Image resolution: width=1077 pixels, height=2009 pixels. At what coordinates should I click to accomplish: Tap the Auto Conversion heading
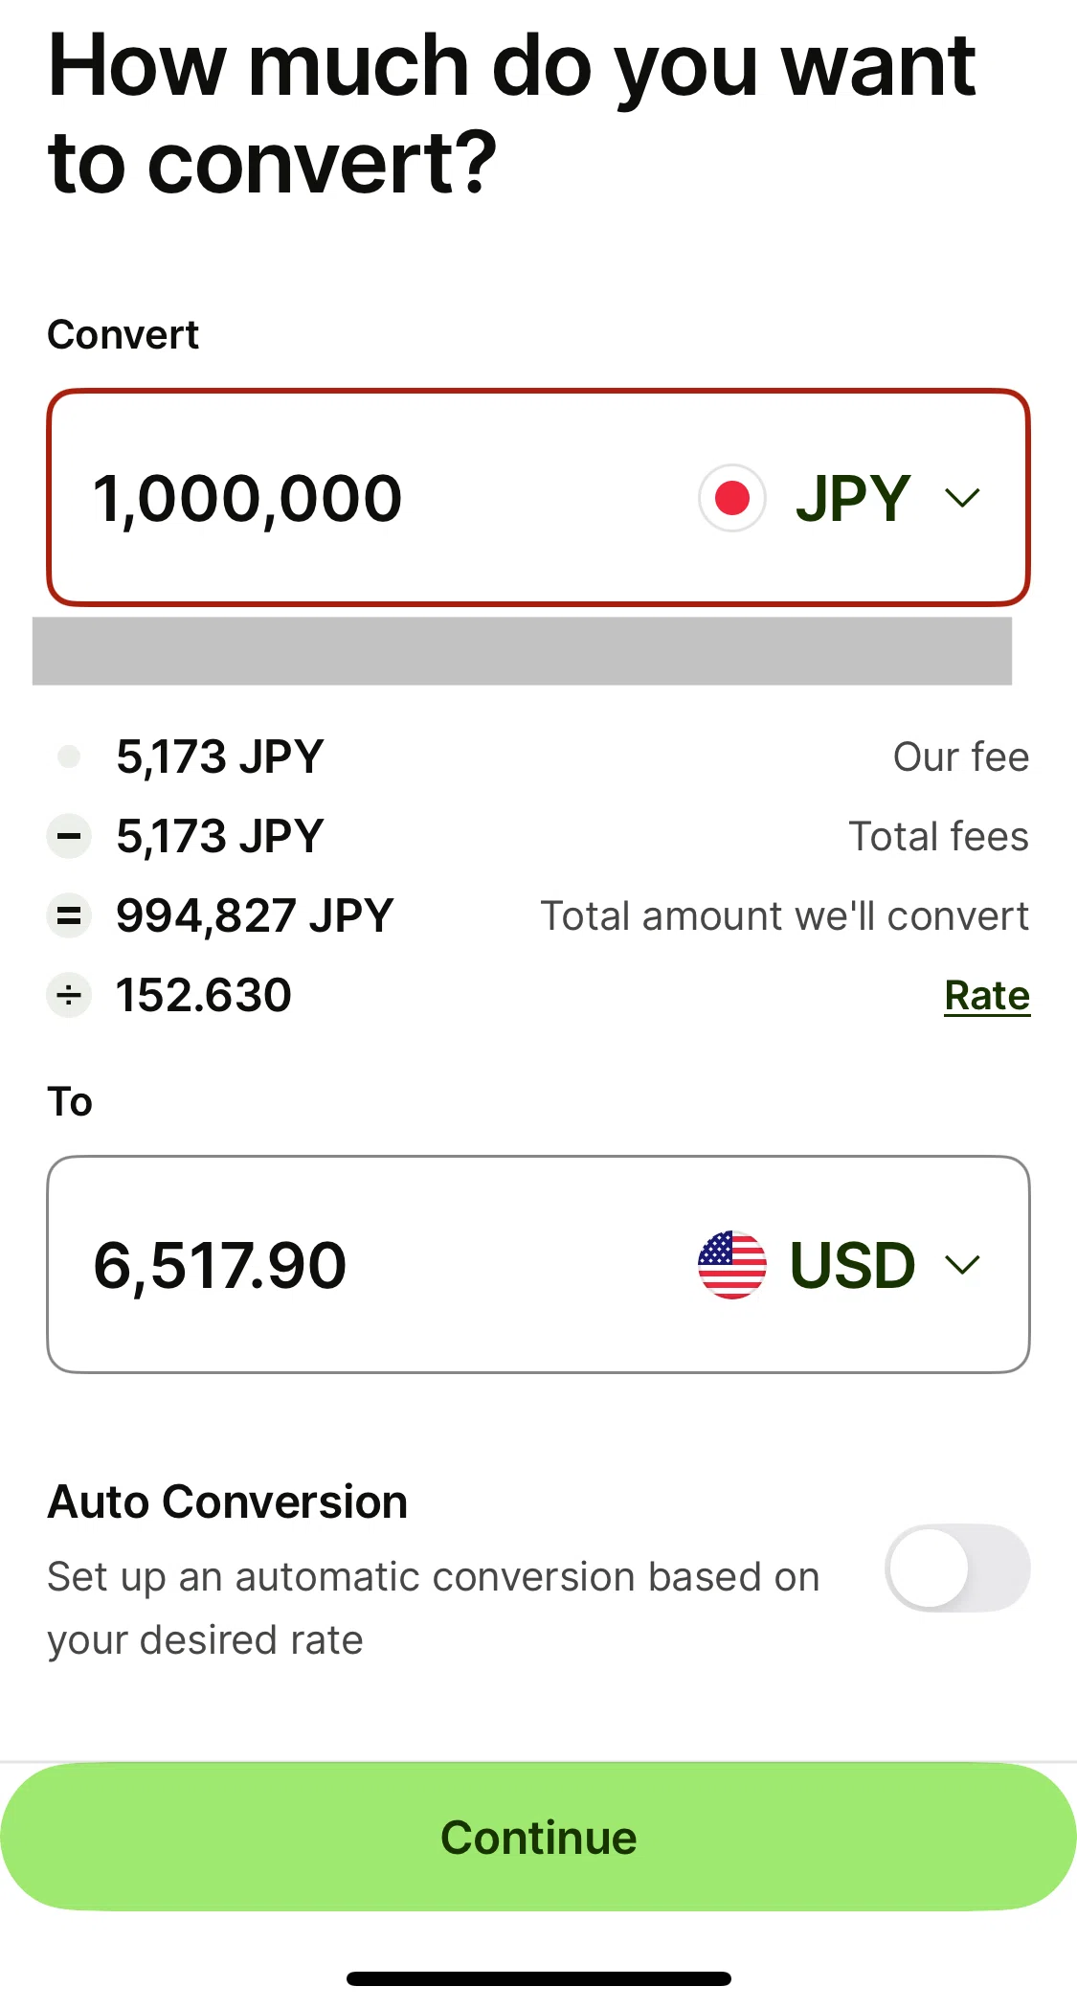(x=228, y=1501)
